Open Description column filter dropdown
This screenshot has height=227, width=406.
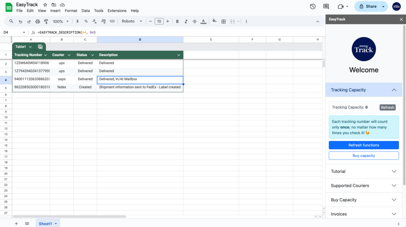click(179, 55)
